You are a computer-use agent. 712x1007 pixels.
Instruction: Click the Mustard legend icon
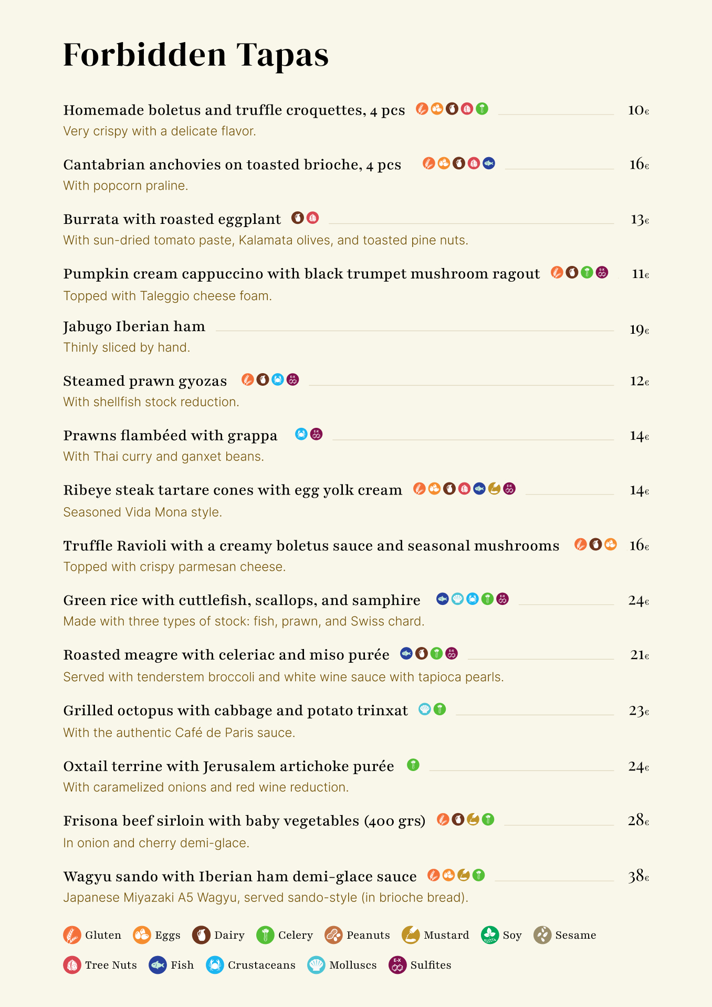(x=411, y=935)
